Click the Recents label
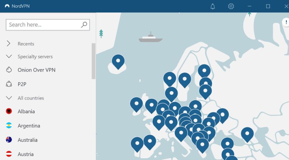The image size is (289, 160). (x=26, y=44)
